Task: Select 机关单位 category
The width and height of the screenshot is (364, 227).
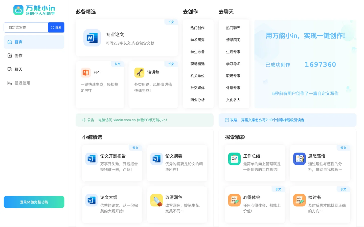Action: [197, 76]
